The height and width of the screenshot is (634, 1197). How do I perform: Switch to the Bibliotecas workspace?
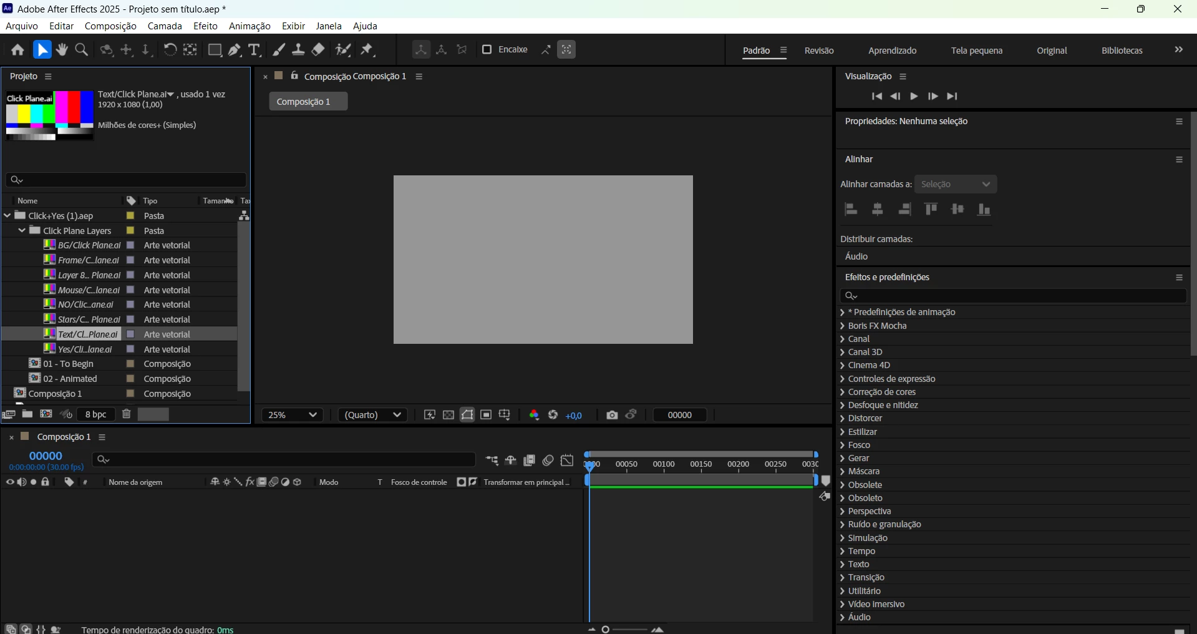point(1122,51)
